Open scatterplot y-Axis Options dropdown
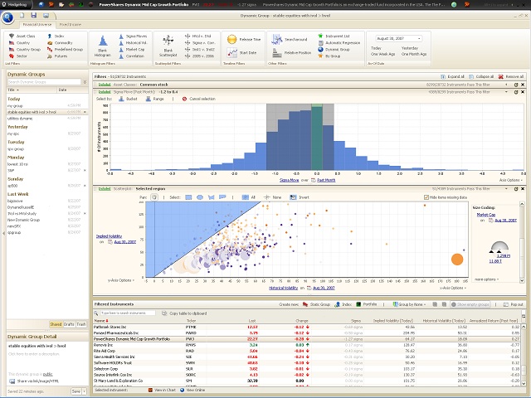The width and height of the screenshot is (531, 398). [x=121, y=280]
